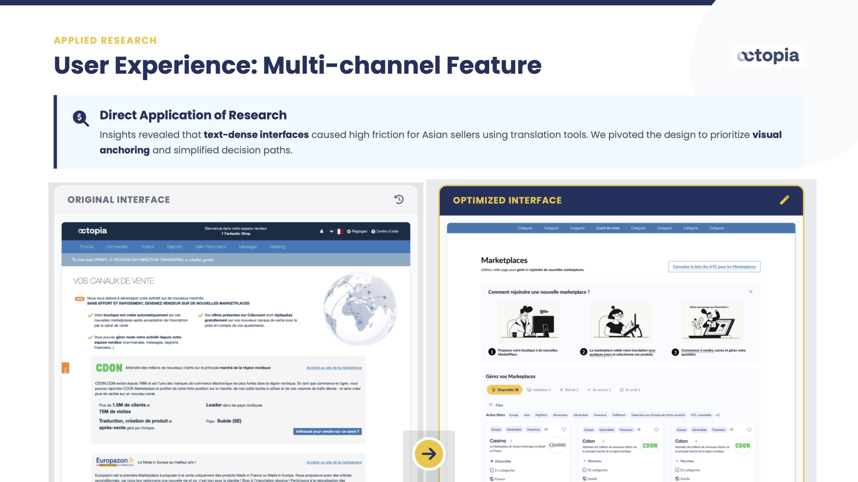The height and width of the screenshot is (482, 858).
Task: Click the yellow pencil edit icon
Action: click(x=784, y=200)
